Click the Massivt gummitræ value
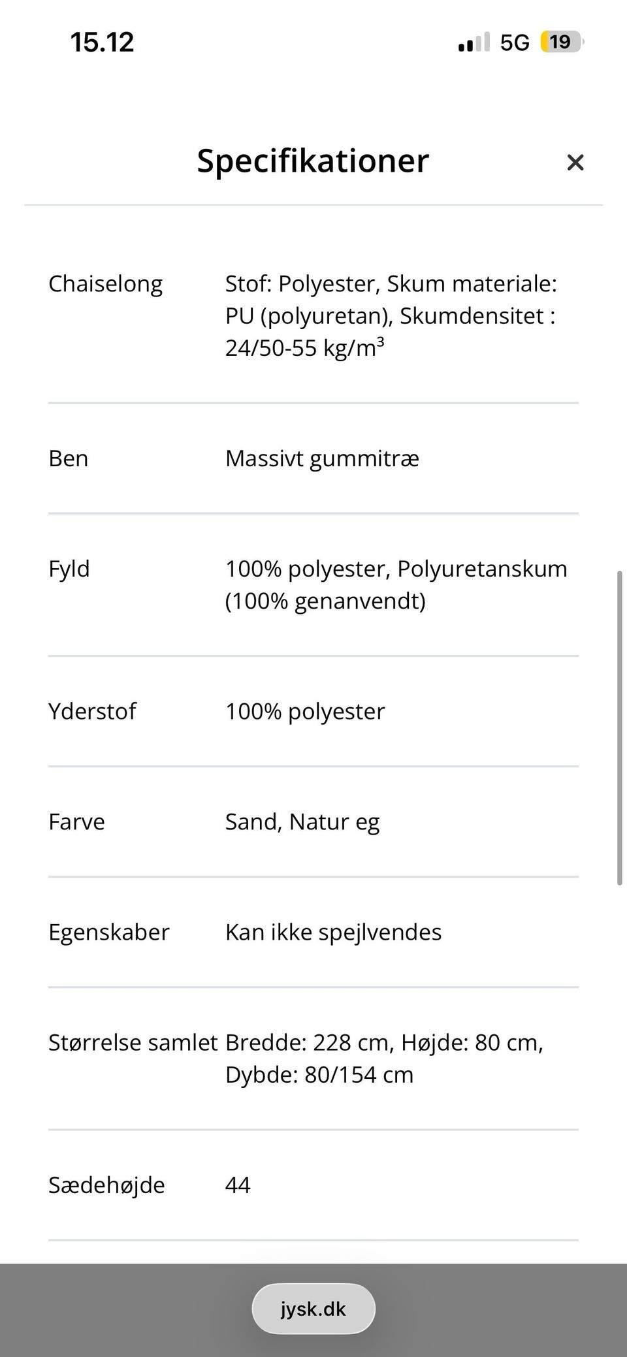This screenshot has width=627, height=1357. [x=322, y=458]
